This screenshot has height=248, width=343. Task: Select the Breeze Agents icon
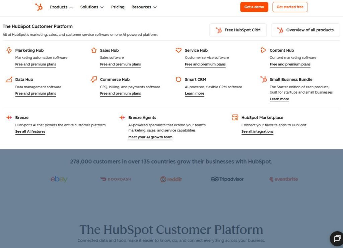coord(122,117)
